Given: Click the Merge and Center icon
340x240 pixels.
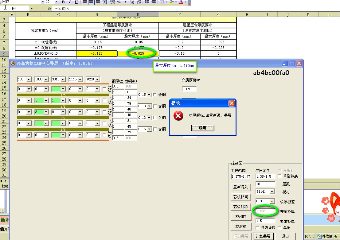Looking at the screenshot, I should tap(104, 2).
